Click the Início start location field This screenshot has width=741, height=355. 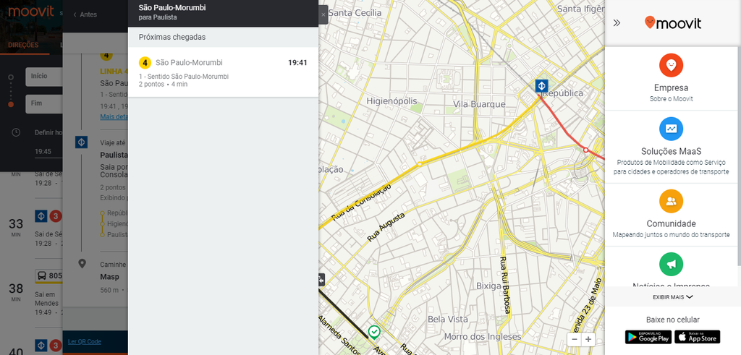tap(44, 77)
